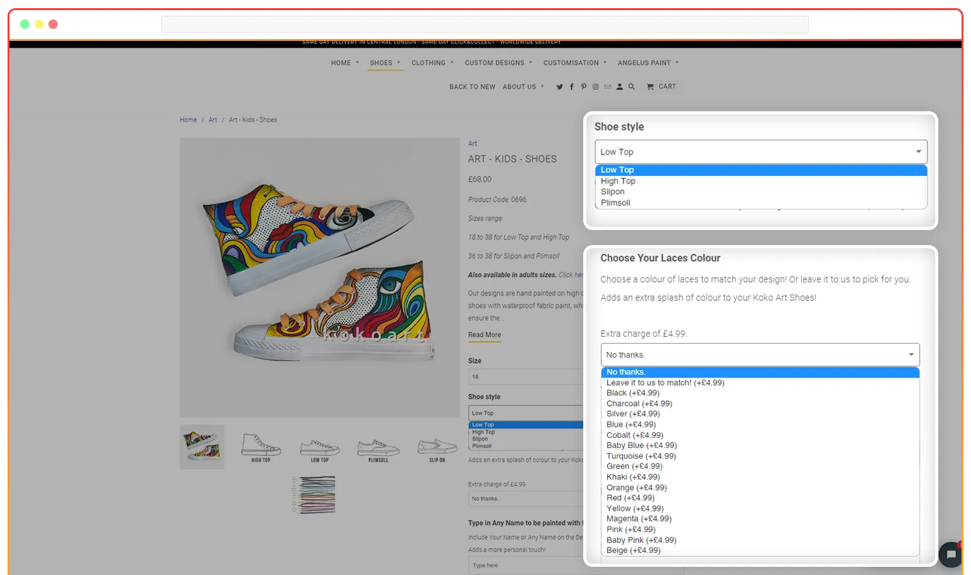This screenshot has width=971, height=575.
Task: Open the Pinterest icon
Action: (x=584, y=87)
